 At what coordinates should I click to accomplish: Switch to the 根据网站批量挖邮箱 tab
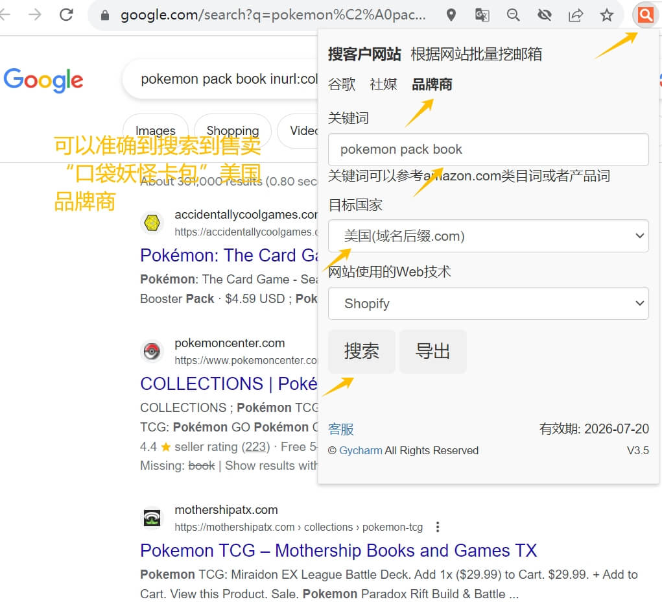pyautogui.click(x=476, y=54)
